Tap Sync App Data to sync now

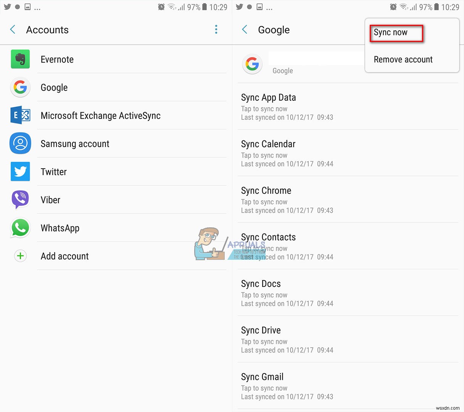click(268, 97)
